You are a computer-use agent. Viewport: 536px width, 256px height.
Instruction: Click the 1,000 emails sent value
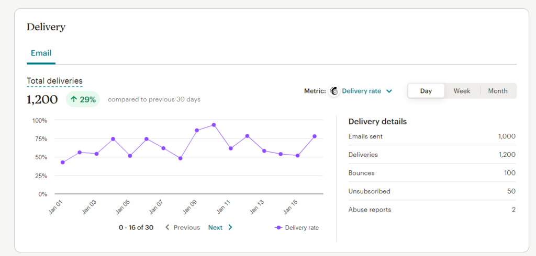(x=507, y=136)
